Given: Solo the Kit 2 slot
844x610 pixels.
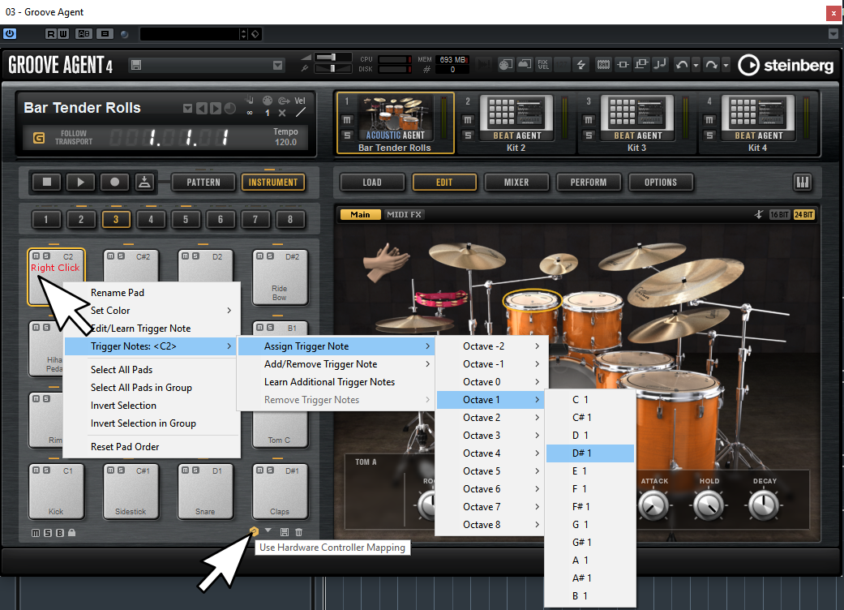Looking at the screenshot, I should (x=468, y=135).
